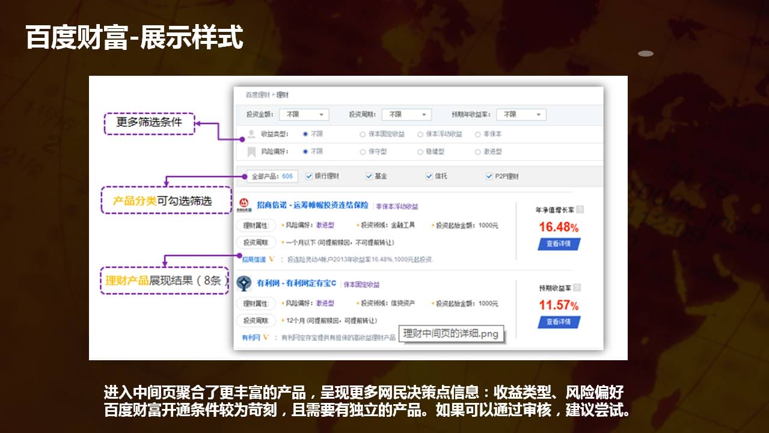Click the 有利网 source link below listing
Image resolution: width=769 pixels, height=433 pixels.
251,337
